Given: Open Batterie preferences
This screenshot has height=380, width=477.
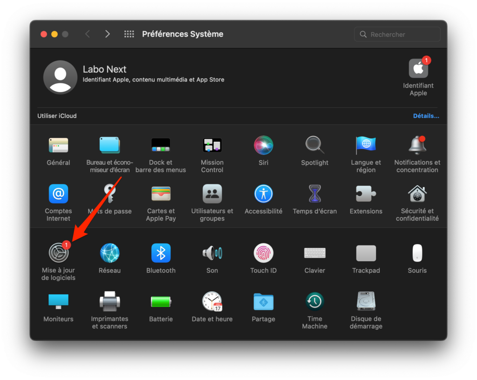Looking at the screenshot, I should pos(161,302).
